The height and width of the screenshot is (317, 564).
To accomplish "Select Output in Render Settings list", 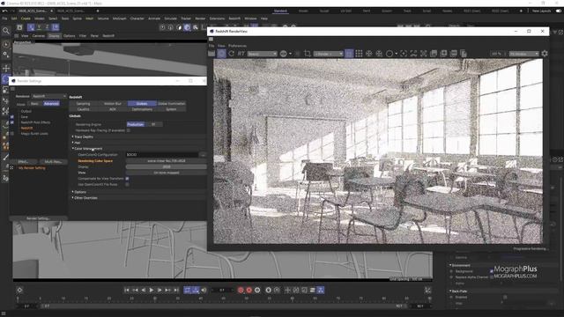I will pos(26,112).
